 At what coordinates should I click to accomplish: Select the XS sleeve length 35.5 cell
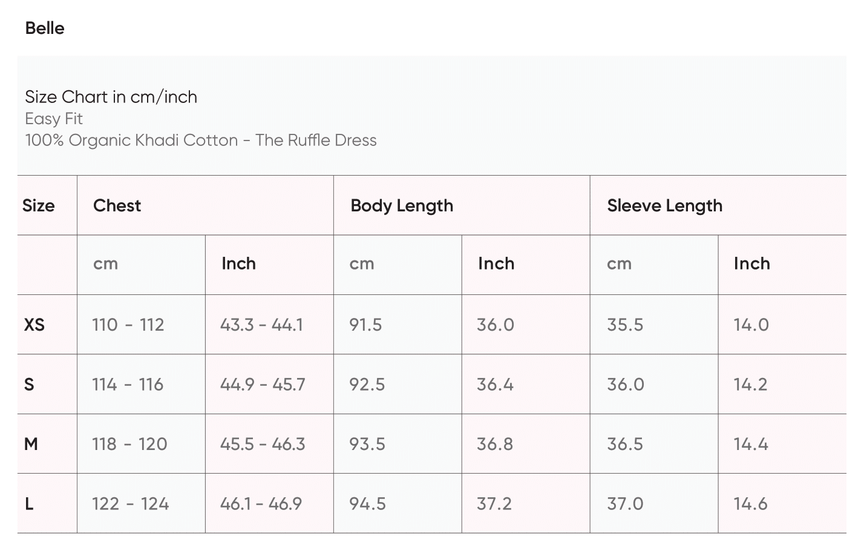click(x=625, y=325)
